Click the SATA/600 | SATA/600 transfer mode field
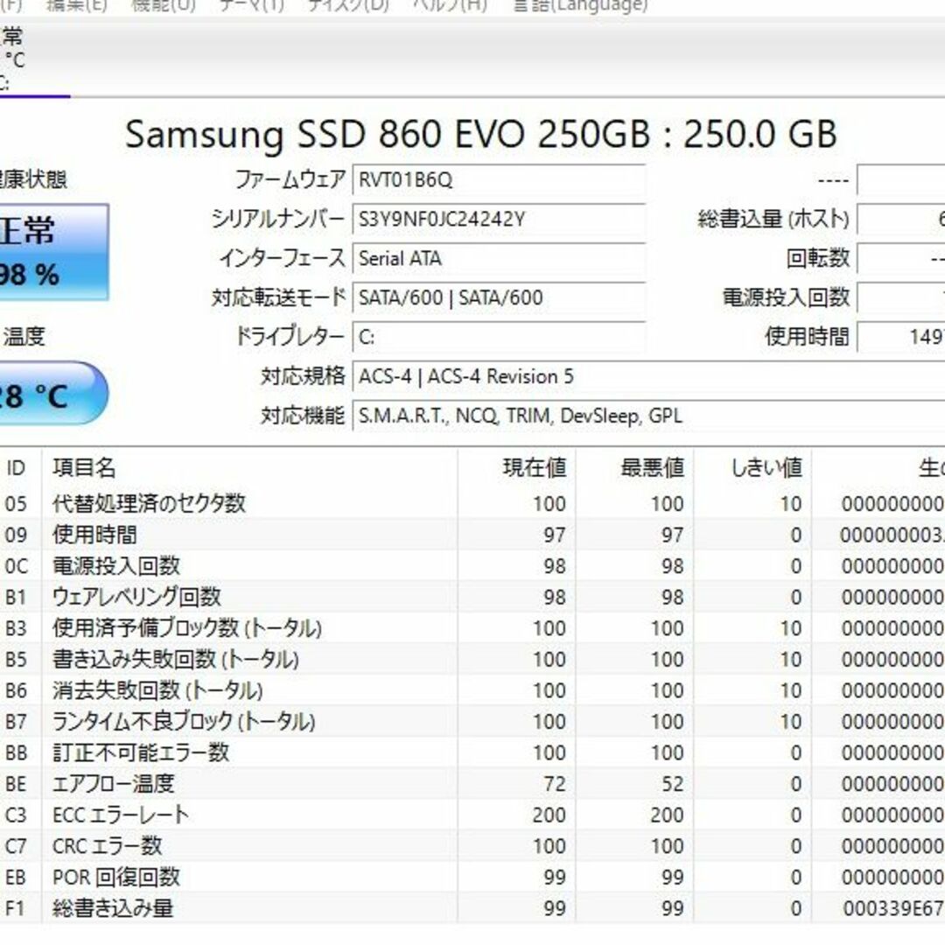This screenshot has height=945, width=945. [499, 297]
